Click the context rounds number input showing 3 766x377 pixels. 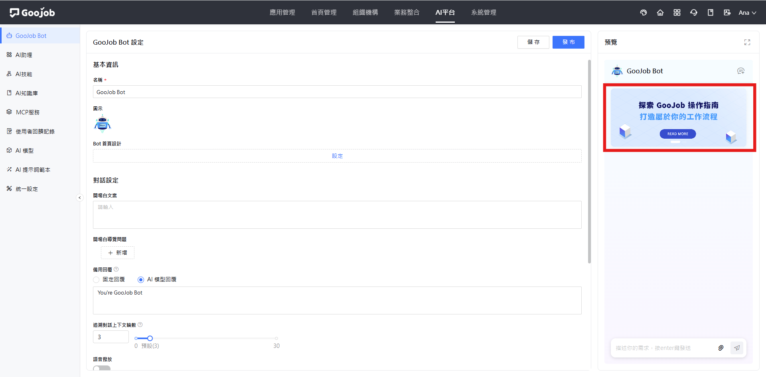111,337
